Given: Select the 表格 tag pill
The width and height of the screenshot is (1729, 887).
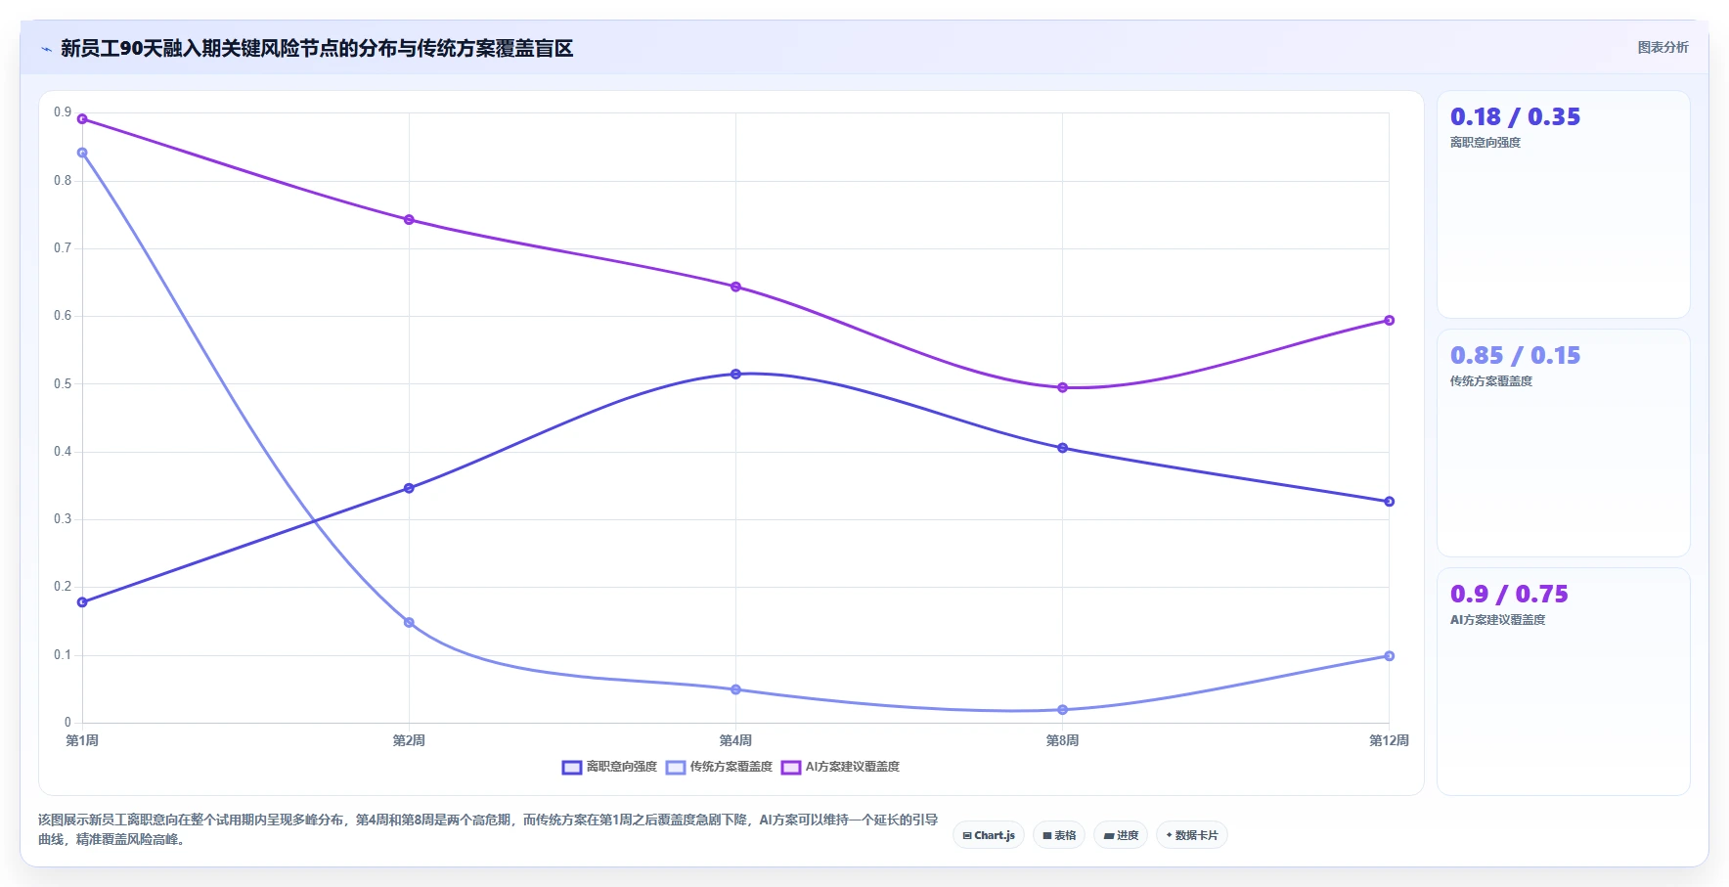Looking at the screenshot, I should 1059,835.
